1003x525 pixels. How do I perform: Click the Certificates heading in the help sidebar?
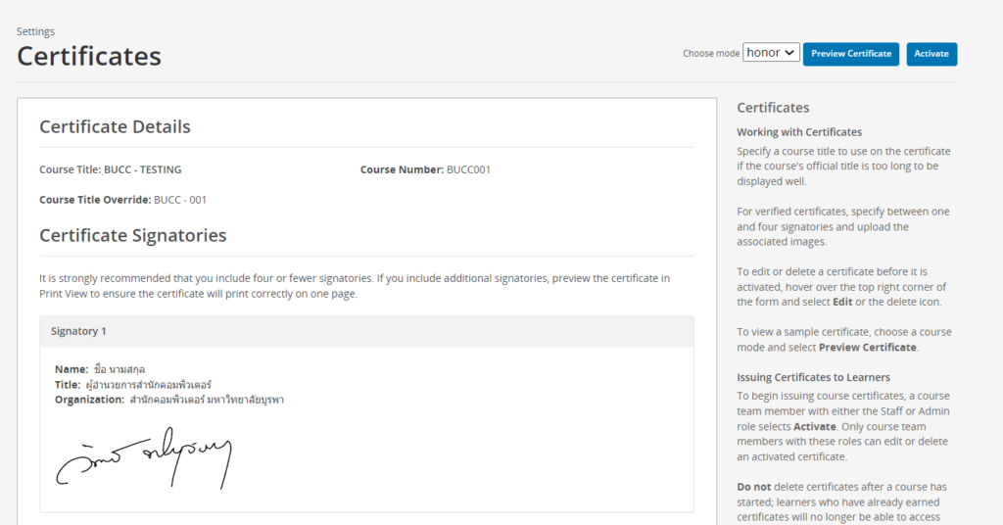773,108
